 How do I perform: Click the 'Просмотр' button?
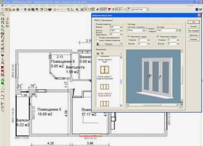[194, 35]
